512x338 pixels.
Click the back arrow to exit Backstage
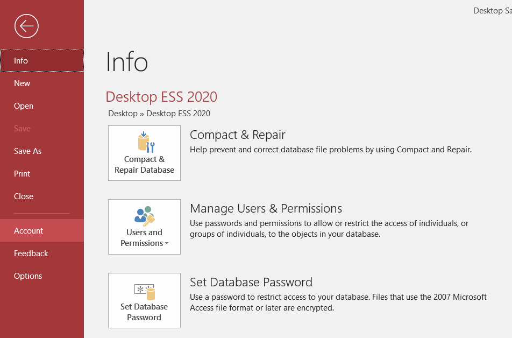26,26
